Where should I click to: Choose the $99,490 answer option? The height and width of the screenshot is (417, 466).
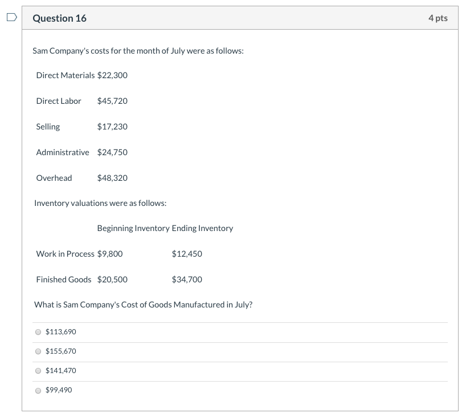tap(38, 390)
